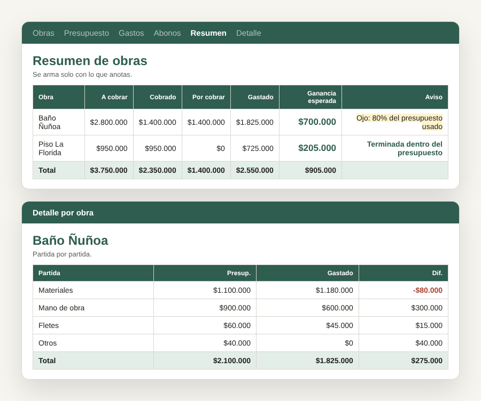Click the red "-$80.000" difference
The image size is (481, 401).
[x=428, y=290]
